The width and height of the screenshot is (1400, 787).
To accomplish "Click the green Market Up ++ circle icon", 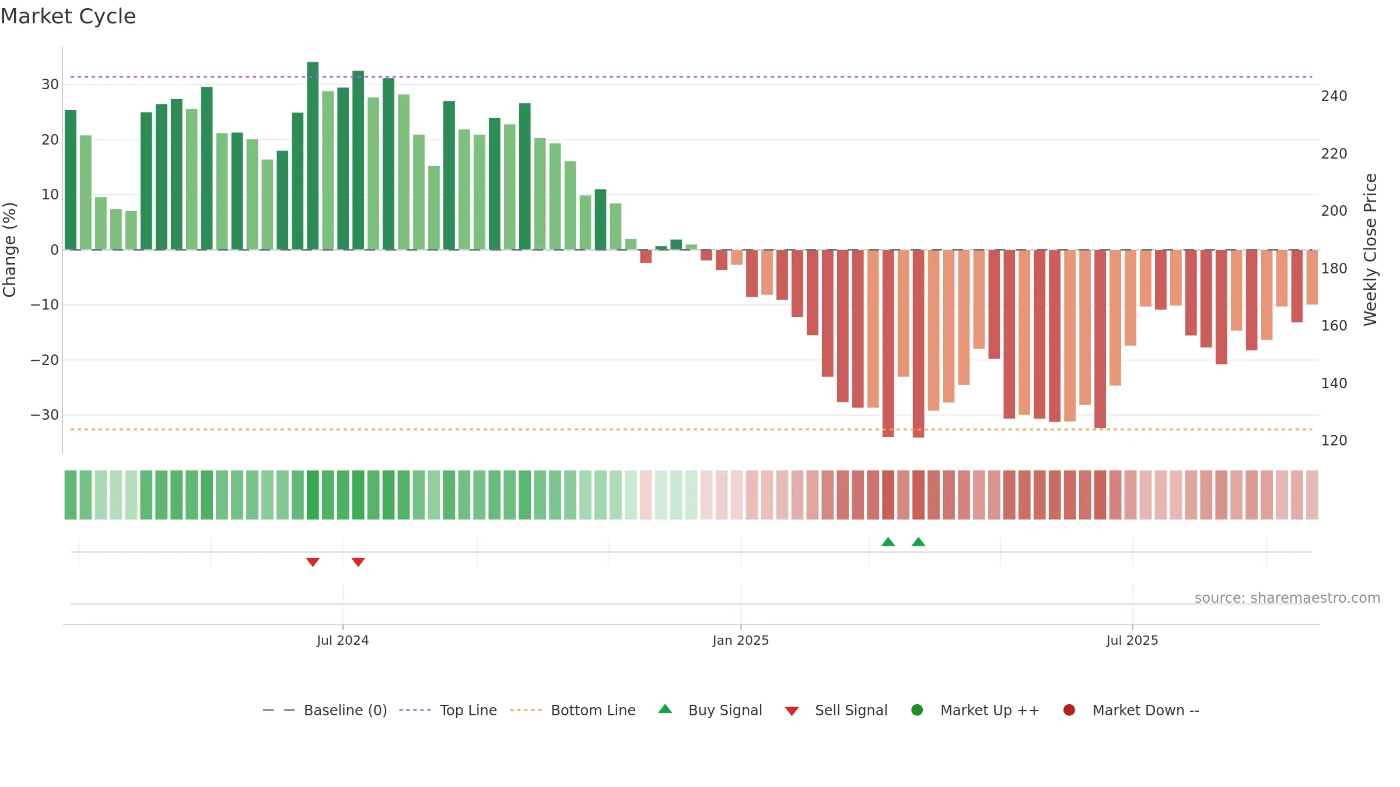I will pos(917,710).
